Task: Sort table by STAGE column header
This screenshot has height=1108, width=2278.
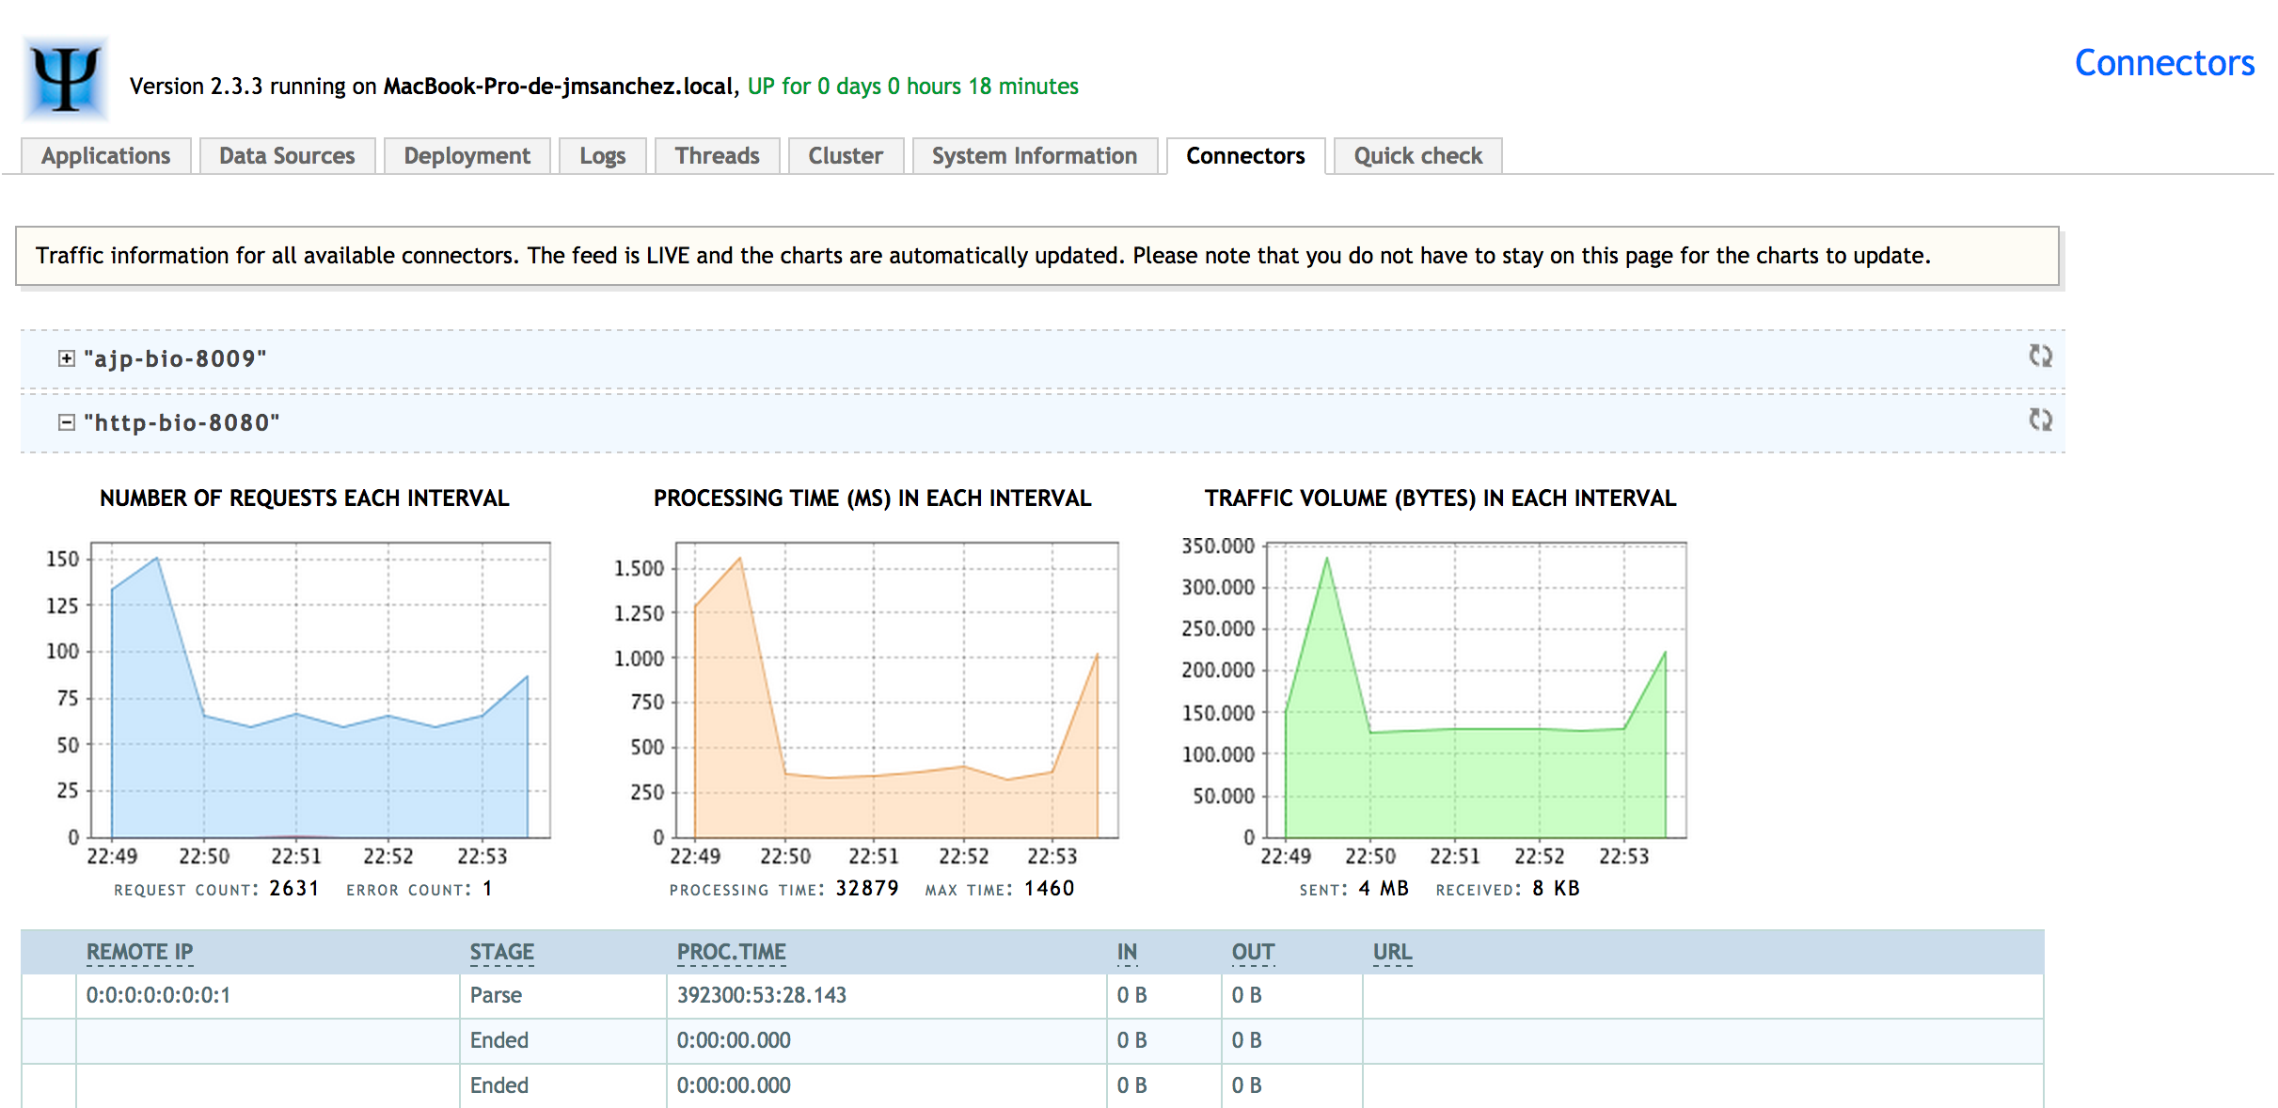Action: click(x=501, y=952)
